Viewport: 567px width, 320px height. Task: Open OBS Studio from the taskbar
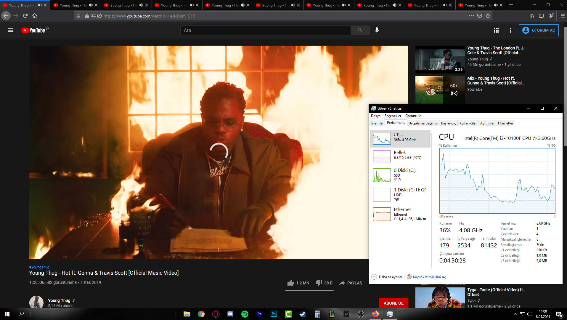coord(361,314)
